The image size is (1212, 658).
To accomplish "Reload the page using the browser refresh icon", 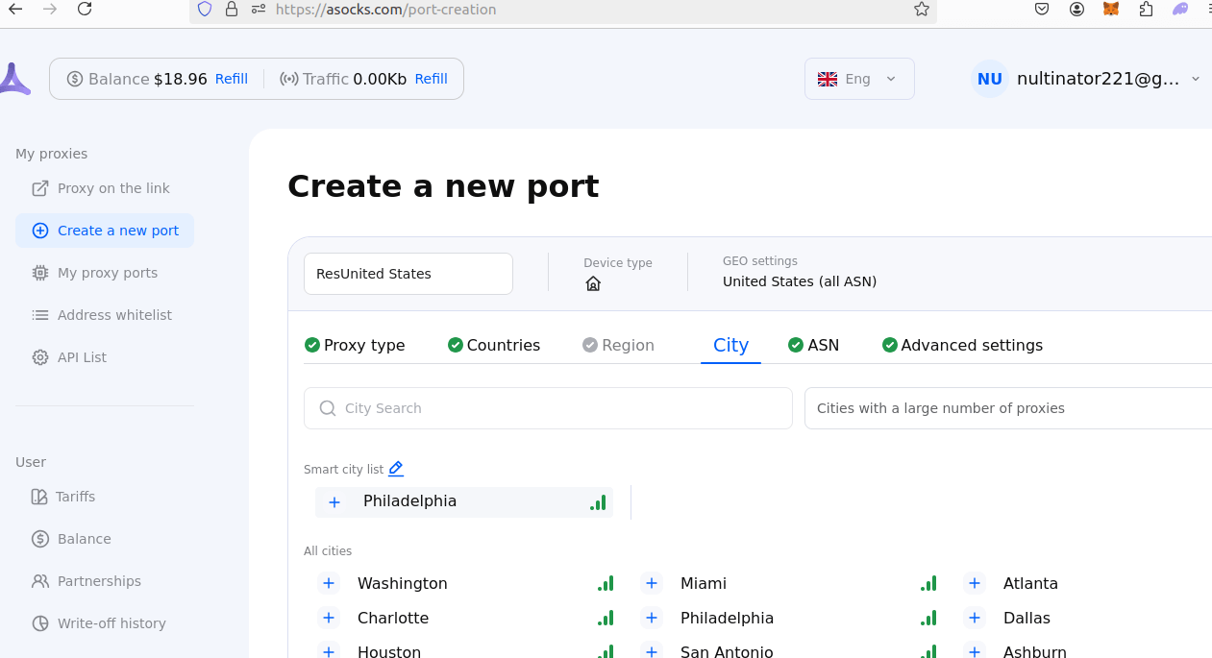I will [x=85, y=10].
